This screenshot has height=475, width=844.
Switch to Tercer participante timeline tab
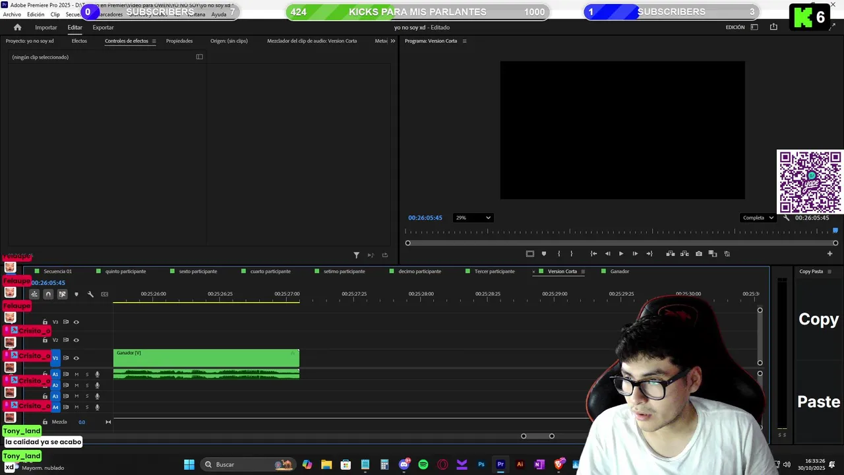pyautogui.click(x=495, y=271)
